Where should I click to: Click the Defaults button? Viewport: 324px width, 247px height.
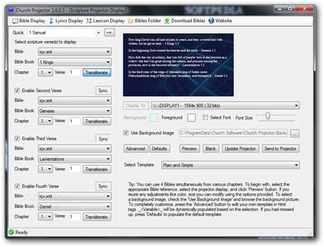click(159, 149)
